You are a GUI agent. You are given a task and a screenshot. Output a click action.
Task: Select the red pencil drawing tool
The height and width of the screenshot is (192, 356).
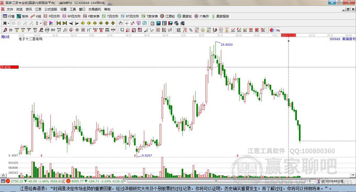(x=5, y=30)
